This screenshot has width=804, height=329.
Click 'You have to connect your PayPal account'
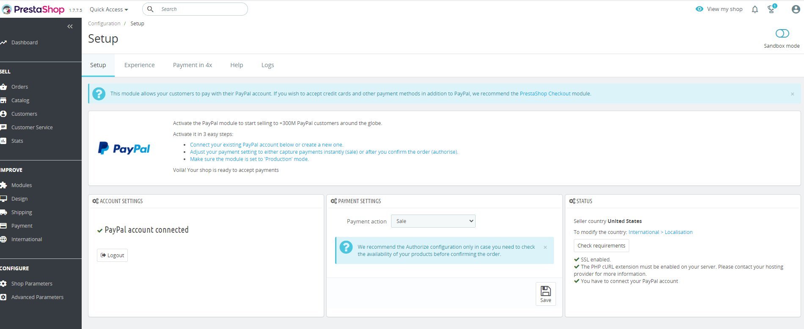coord(629,281)
